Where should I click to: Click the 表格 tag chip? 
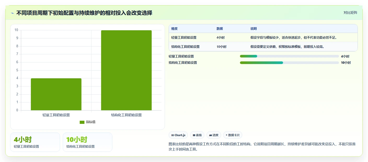pos(197,135)
